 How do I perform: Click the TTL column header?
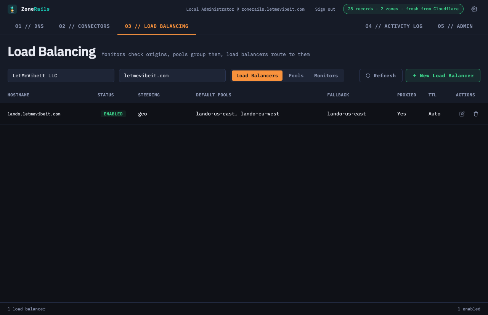[x=432, y=95]
